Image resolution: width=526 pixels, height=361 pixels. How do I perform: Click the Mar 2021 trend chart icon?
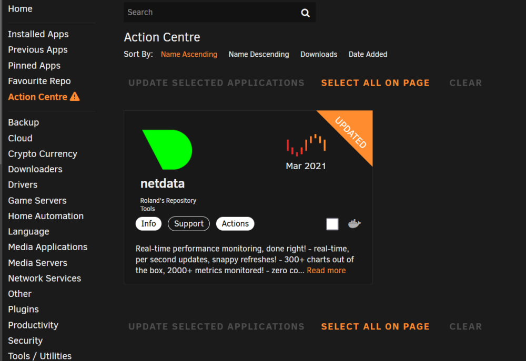tap(306, 145)
